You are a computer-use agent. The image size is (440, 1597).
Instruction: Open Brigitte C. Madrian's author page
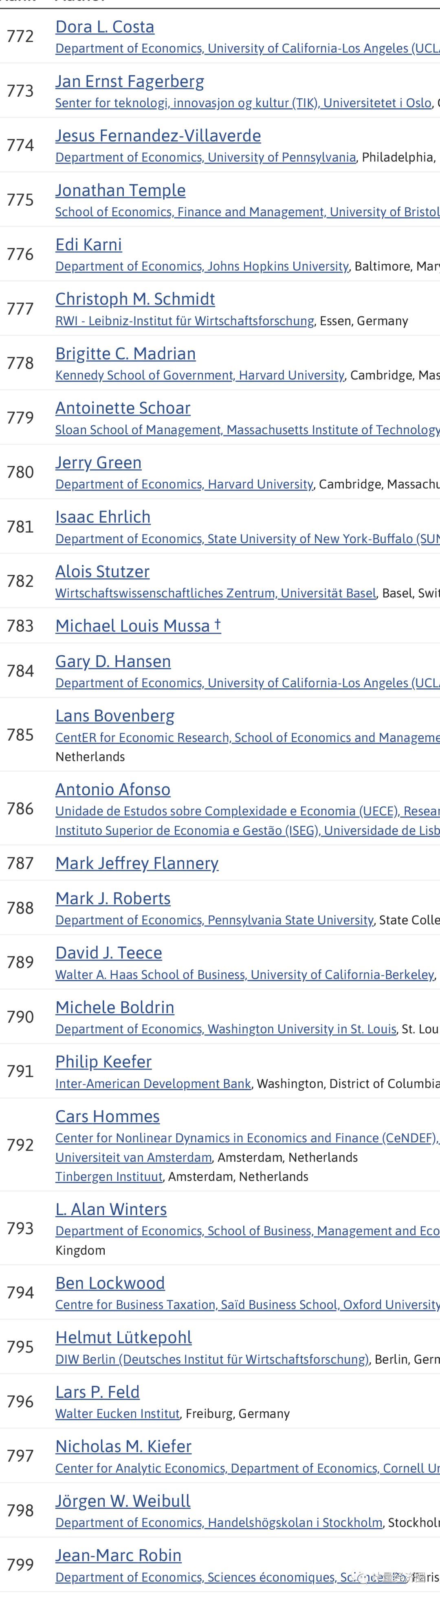coord(125,353)
